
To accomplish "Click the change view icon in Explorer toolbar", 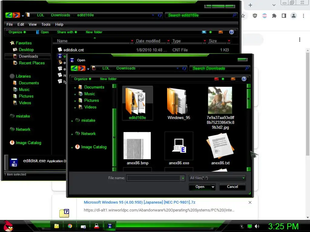I will (204, 32).
